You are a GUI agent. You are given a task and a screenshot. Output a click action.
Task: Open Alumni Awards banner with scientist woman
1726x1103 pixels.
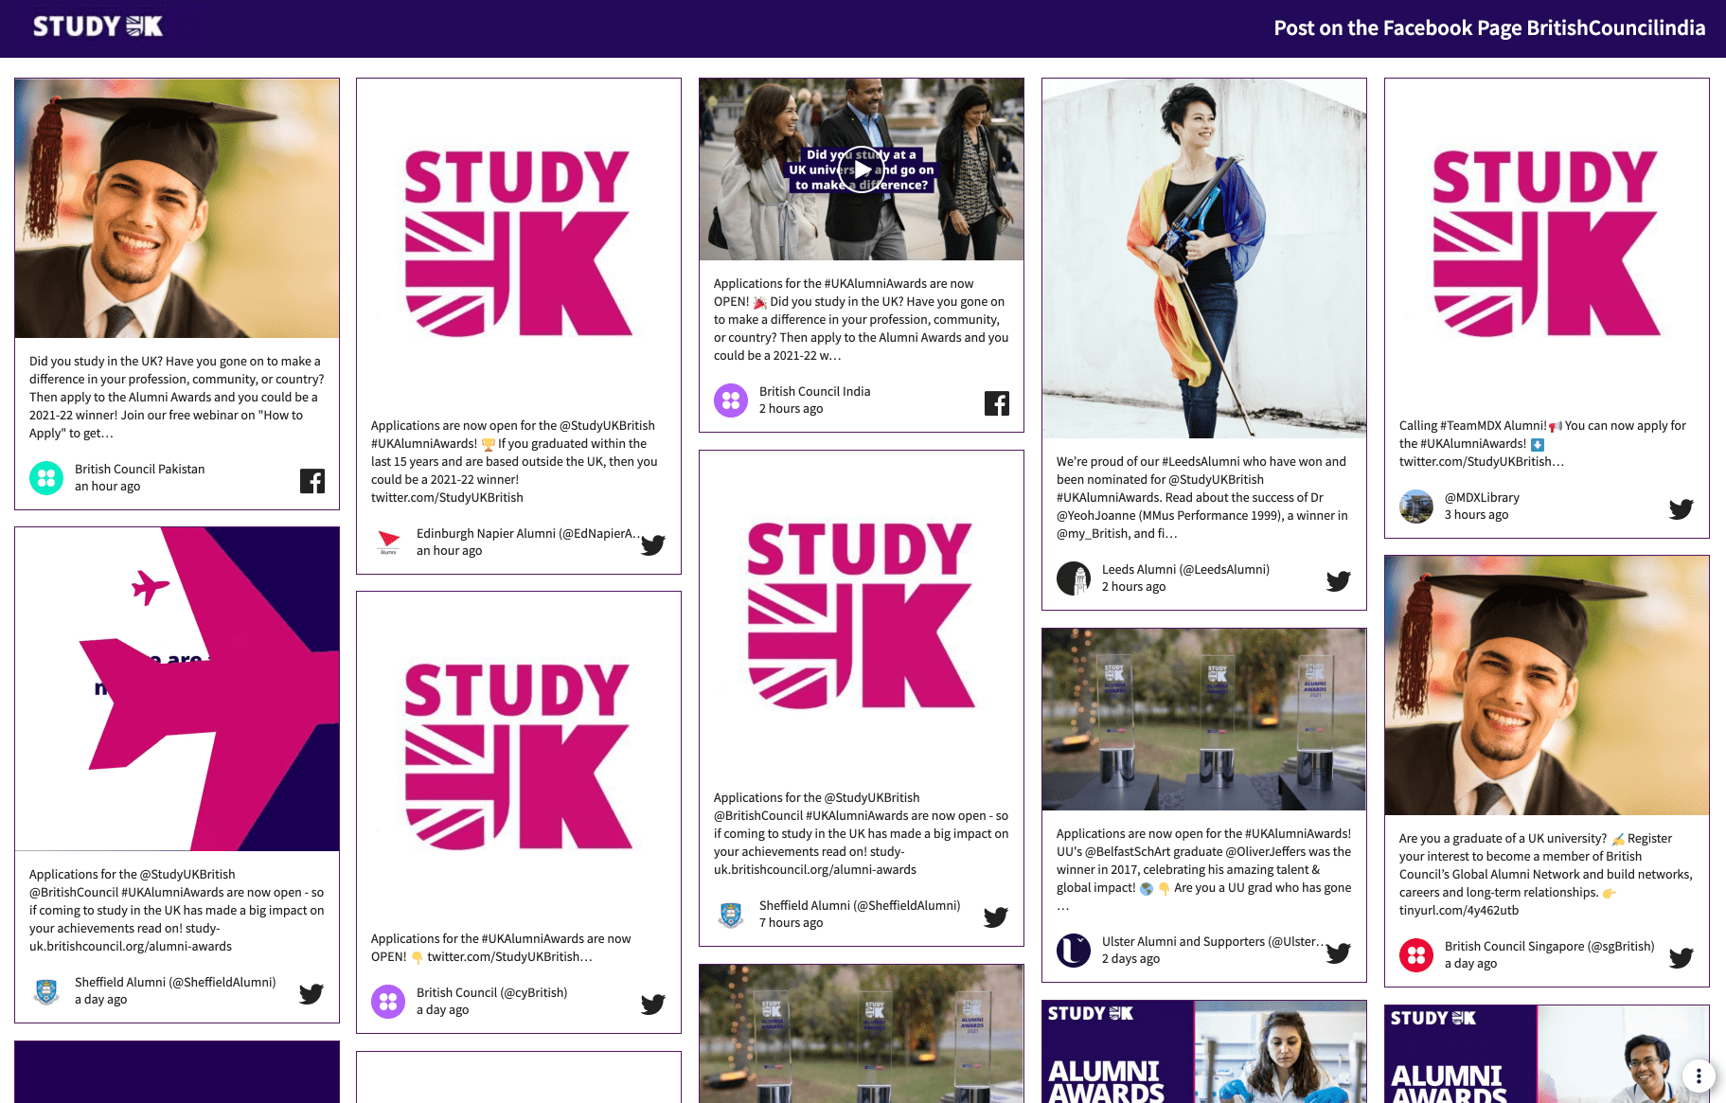1204,1052
